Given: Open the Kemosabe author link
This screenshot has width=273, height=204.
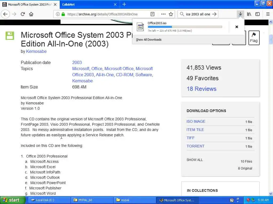Looking at the screenshot, I should coord(36,51).
